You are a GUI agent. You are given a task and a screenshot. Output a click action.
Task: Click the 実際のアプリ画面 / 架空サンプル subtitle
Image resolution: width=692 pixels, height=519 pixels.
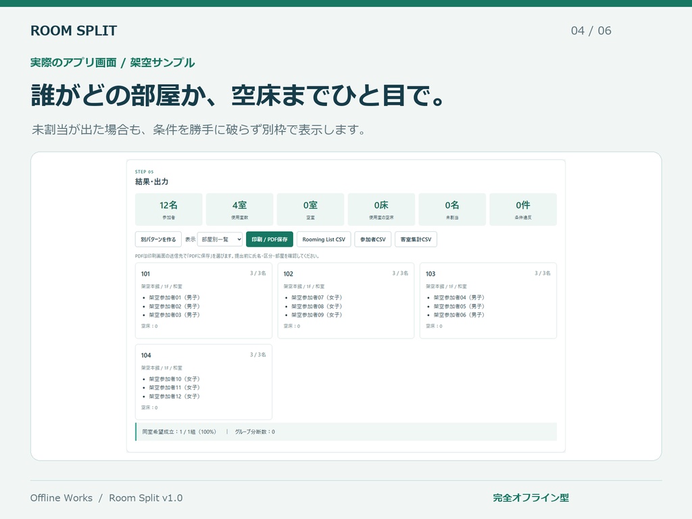tap(113, 63)
